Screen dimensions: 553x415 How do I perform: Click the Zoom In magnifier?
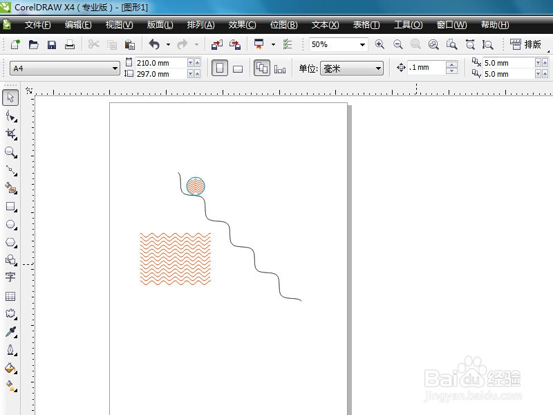tap(379, 44)
